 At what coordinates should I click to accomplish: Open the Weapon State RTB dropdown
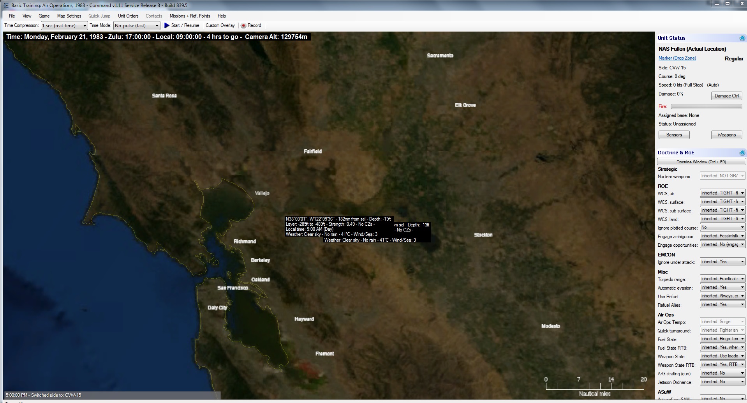point(722,364)
